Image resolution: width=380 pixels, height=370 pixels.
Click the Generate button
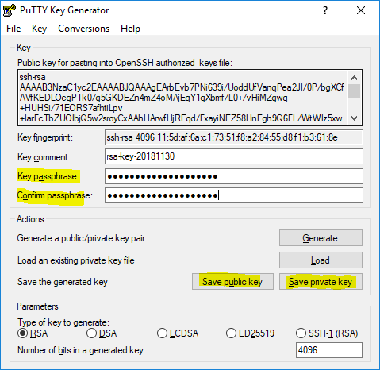[321, 238]
